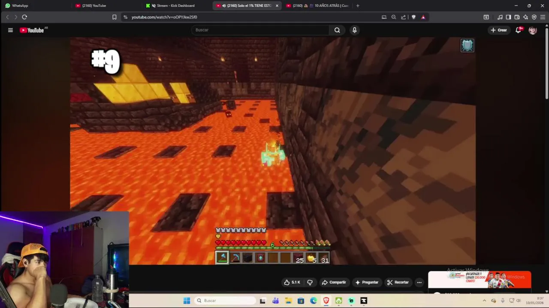Create a clip with Recortar
Screen dimensions: 549x308
(x=398, y=282)
